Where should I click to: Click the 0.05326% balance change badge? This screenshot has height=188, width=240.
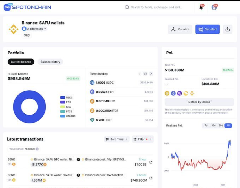tap(73, 78)
